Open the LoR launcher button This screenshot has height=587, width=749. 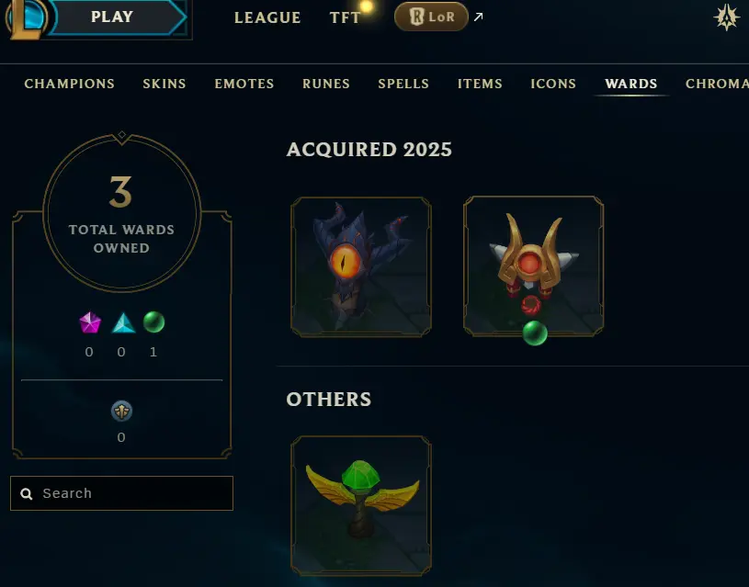431,17
